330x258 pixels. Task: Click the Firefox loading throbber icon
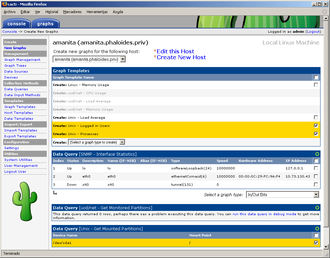(x=324, y=12)
